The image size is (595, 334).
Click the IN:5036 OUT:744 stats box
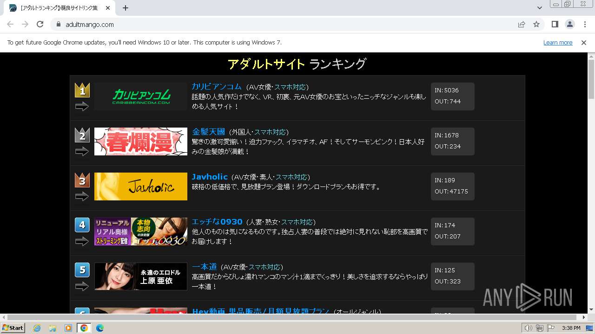coord(453,96)
